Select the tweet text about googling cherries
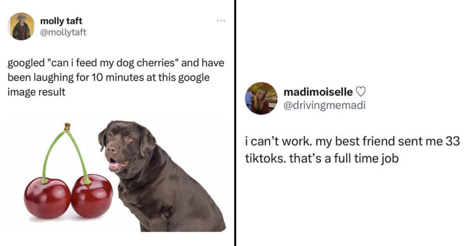 point(116,77)
